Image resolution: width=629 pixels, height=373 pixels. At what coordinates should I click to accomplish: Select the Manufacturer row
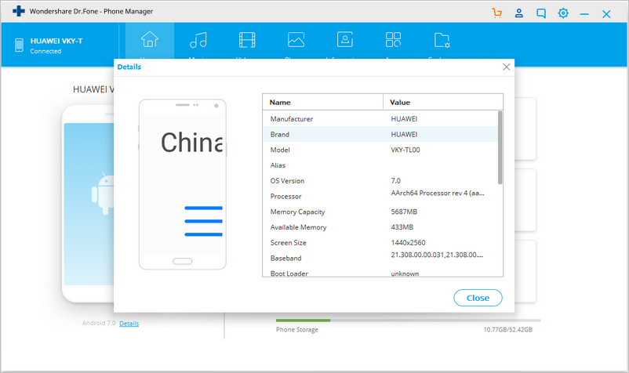click(380, 119)
